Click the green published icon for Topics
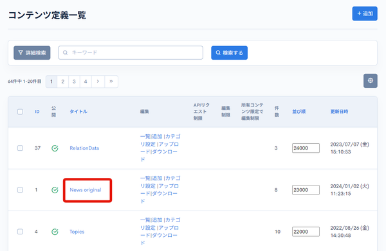 tap(55, 232)
